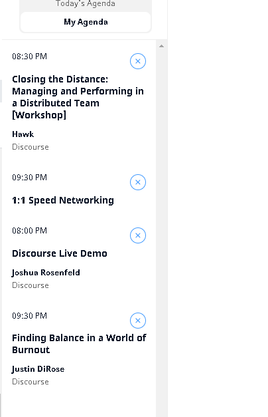Click Discourse company under Joshua Rosenfeld
This screenshot has width=268, height=417.
[x=31, y=285]
